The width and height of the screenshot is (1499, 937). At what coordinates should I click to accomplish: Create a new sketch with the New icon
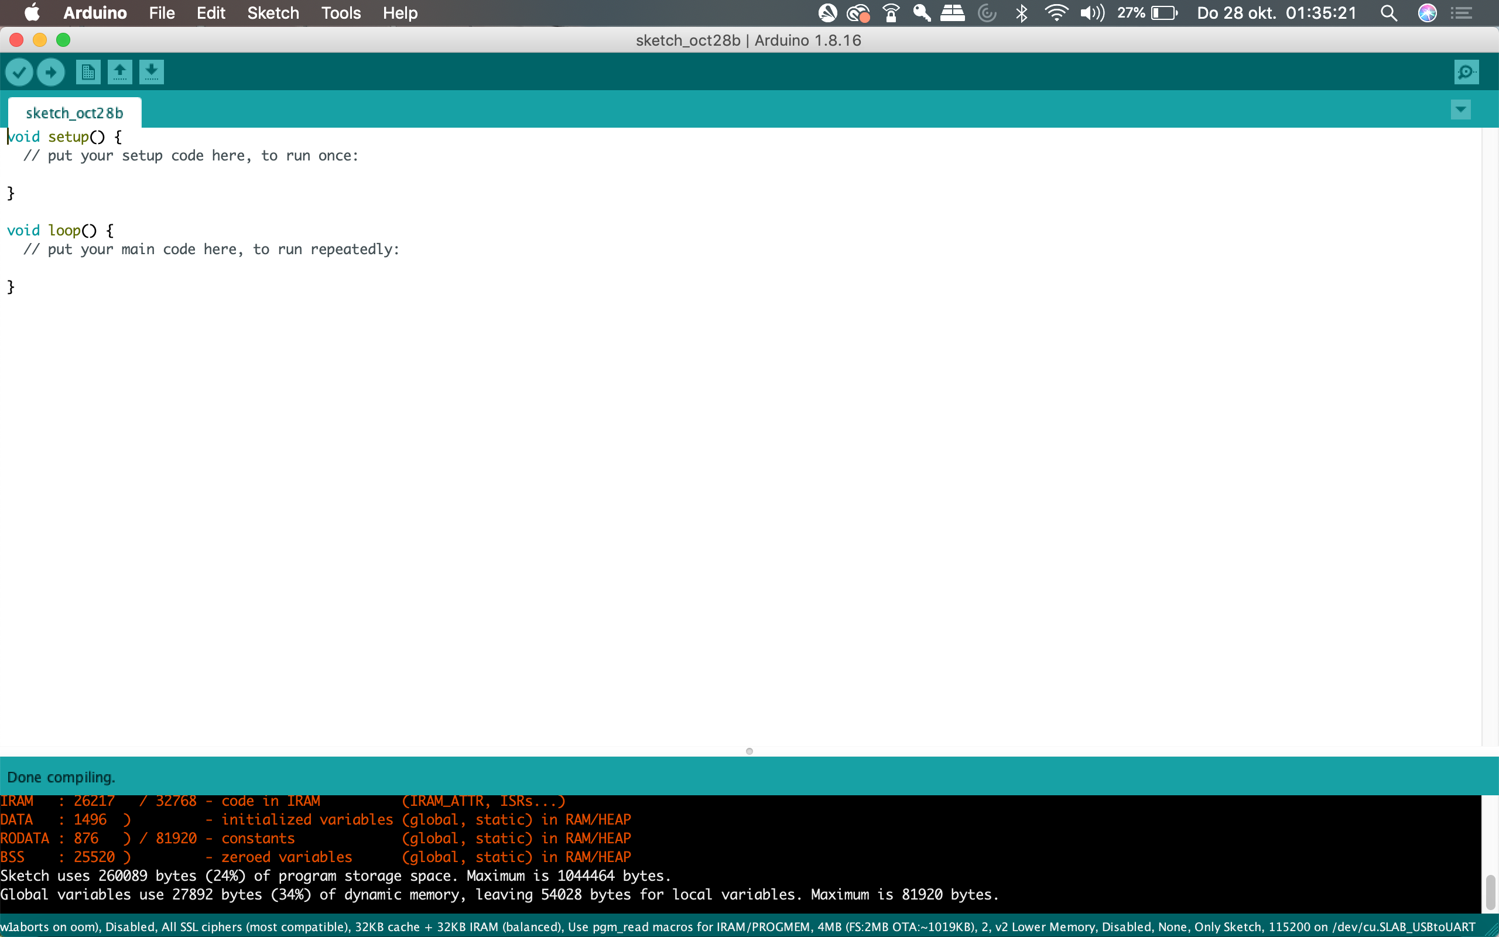88,72
